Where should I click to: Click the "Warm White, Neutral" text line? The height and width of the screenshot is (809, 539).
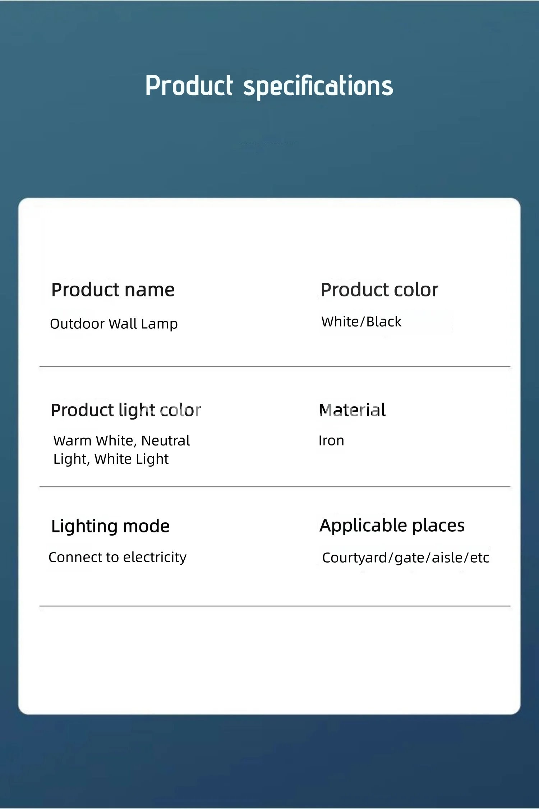click(x=121, y=440)
